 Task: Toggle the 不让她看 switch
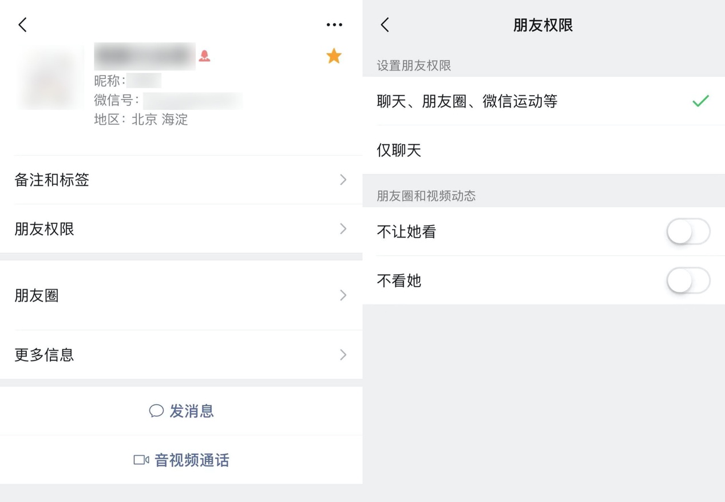688,232
